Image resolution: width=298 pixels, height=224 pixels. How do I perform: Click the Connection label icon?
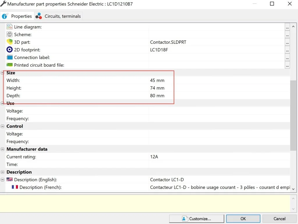point(10,58)
